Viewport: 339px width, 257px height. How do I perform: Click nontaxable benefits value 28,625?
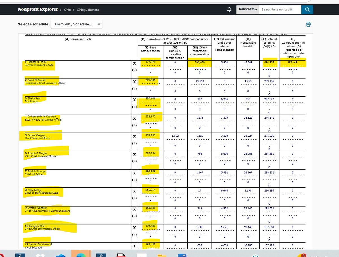248,117
